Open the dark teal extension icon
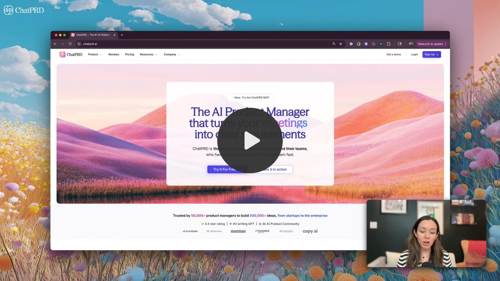The image size is (500, 281). click(381, 44)
